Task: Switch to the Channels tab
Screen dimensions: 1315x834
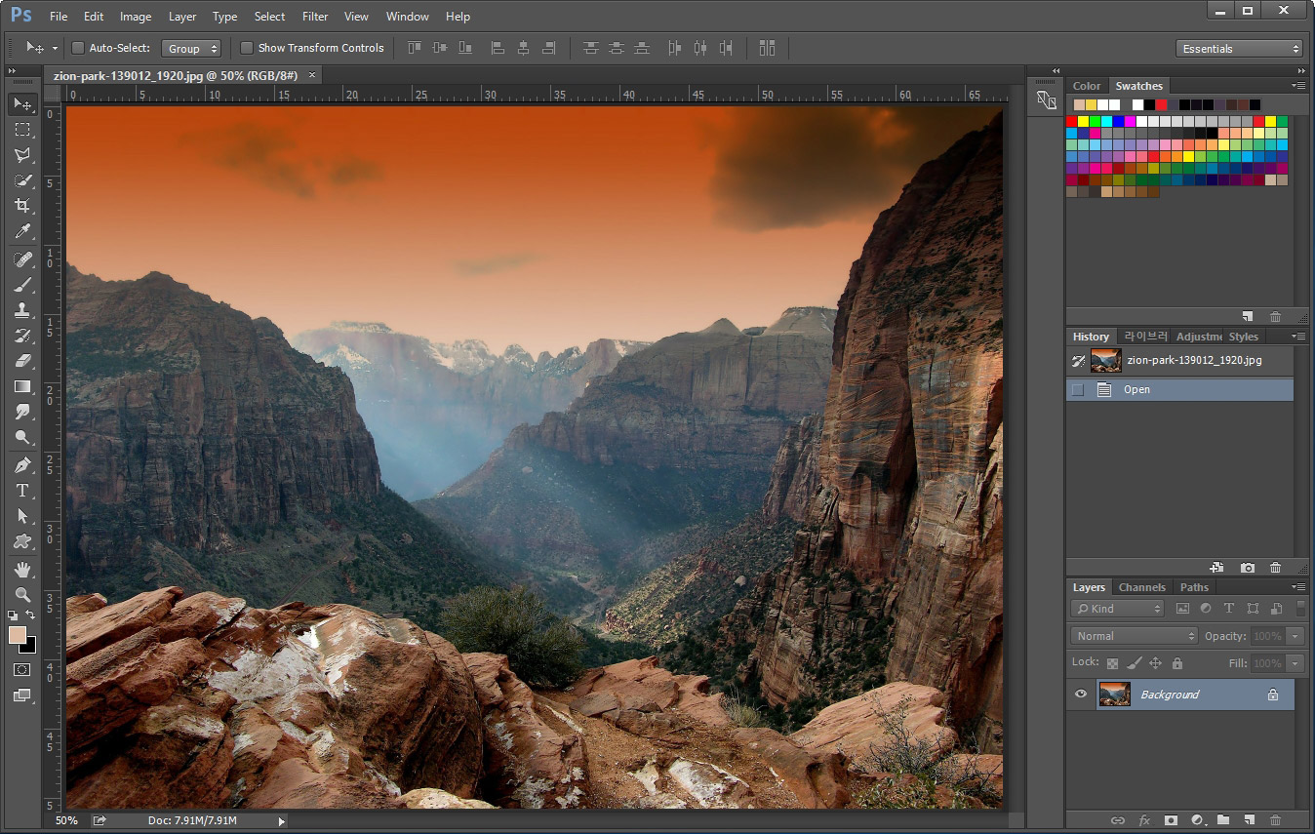Action: point(1141,587)
